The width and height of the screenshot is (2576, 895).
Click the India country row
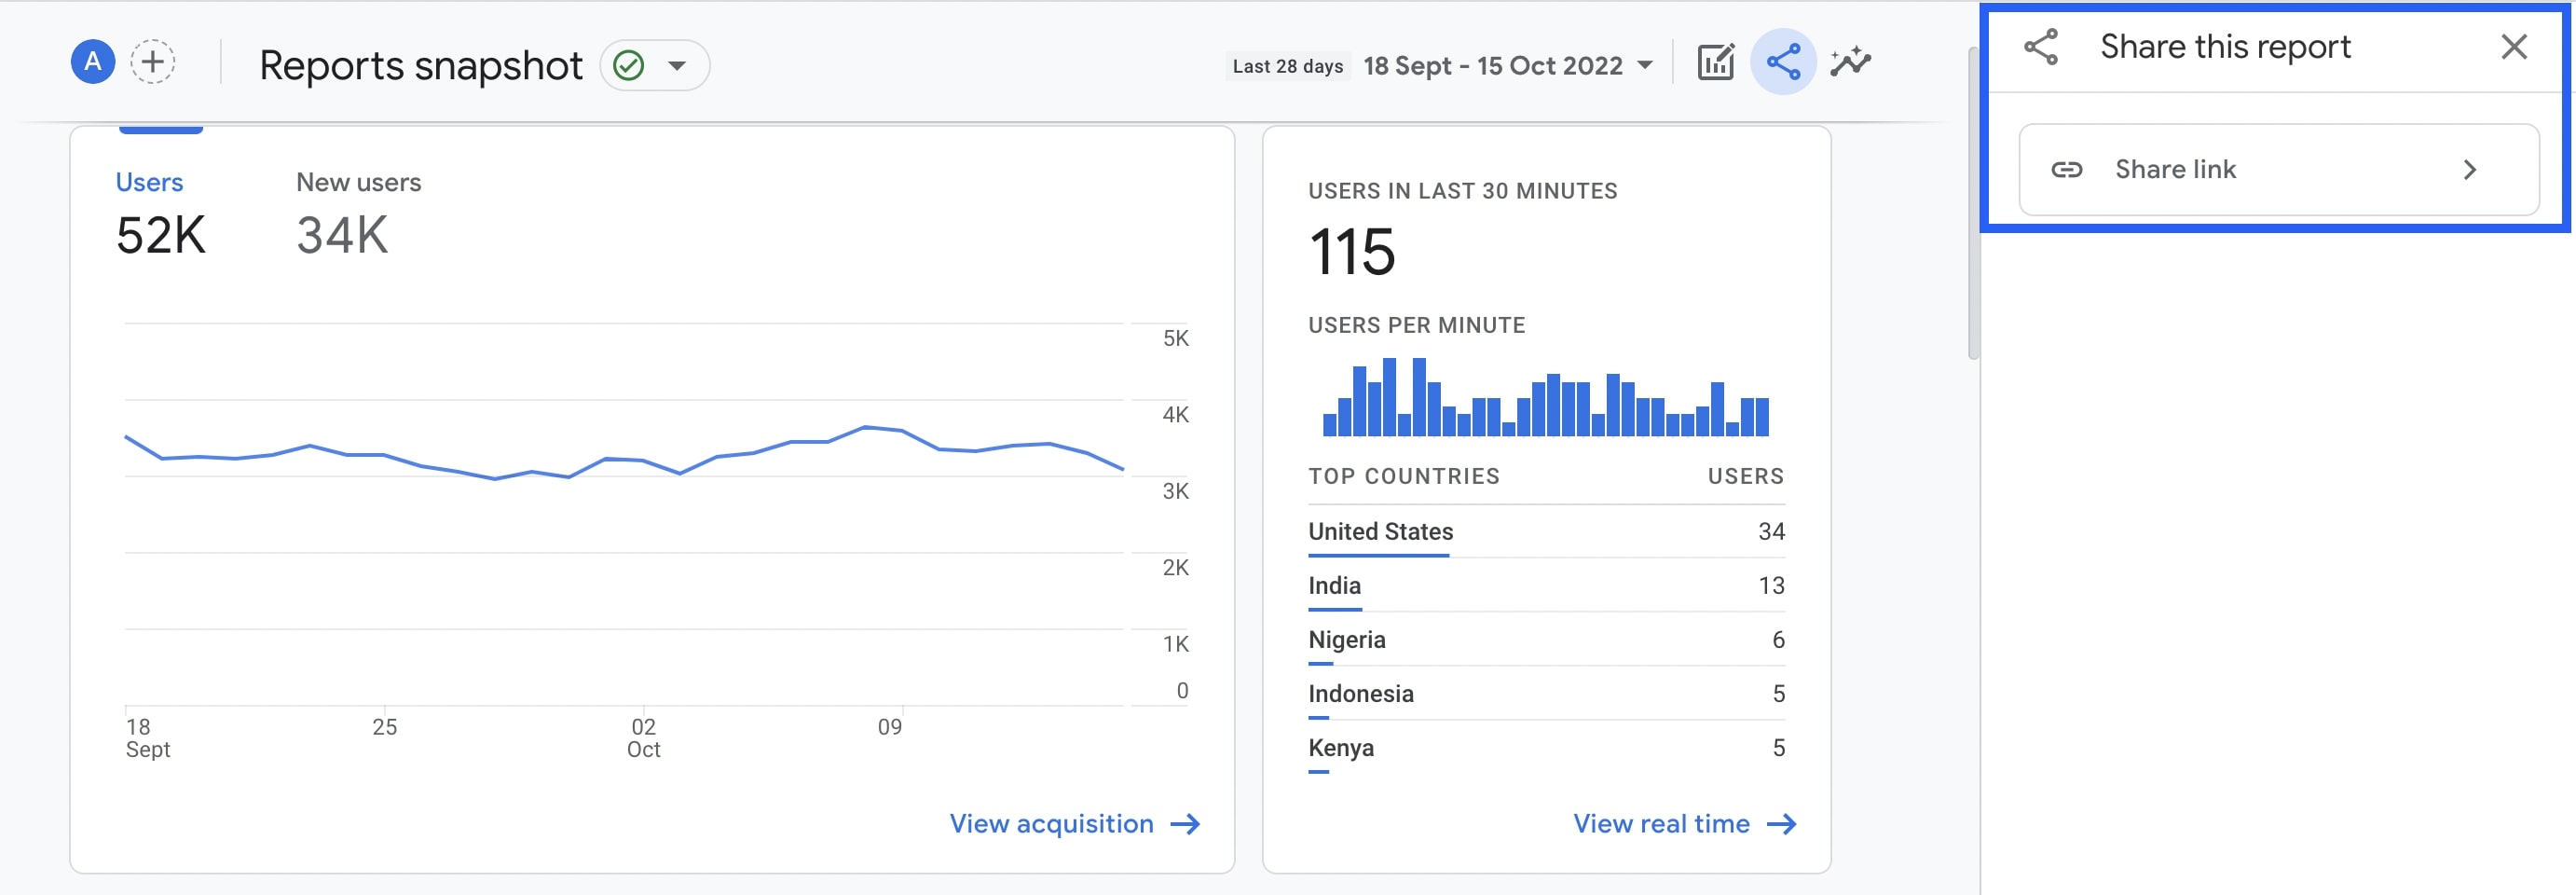[1546, 586]
